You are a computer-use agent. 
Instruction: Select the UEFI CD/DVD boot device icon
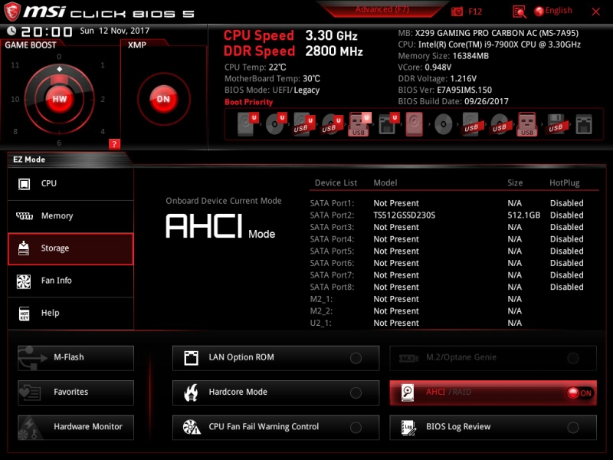point(276,124)
